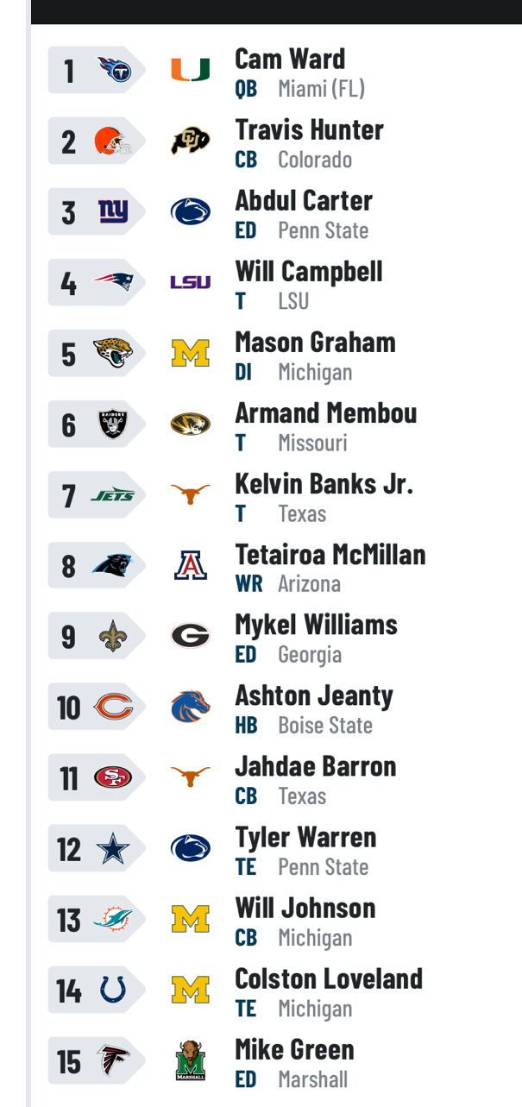The height and width of the screenshot is (1107, 522).
Task: Click the Colorado Buffaloes college logo
Action: pyautogui.click(x=190, y=141)
